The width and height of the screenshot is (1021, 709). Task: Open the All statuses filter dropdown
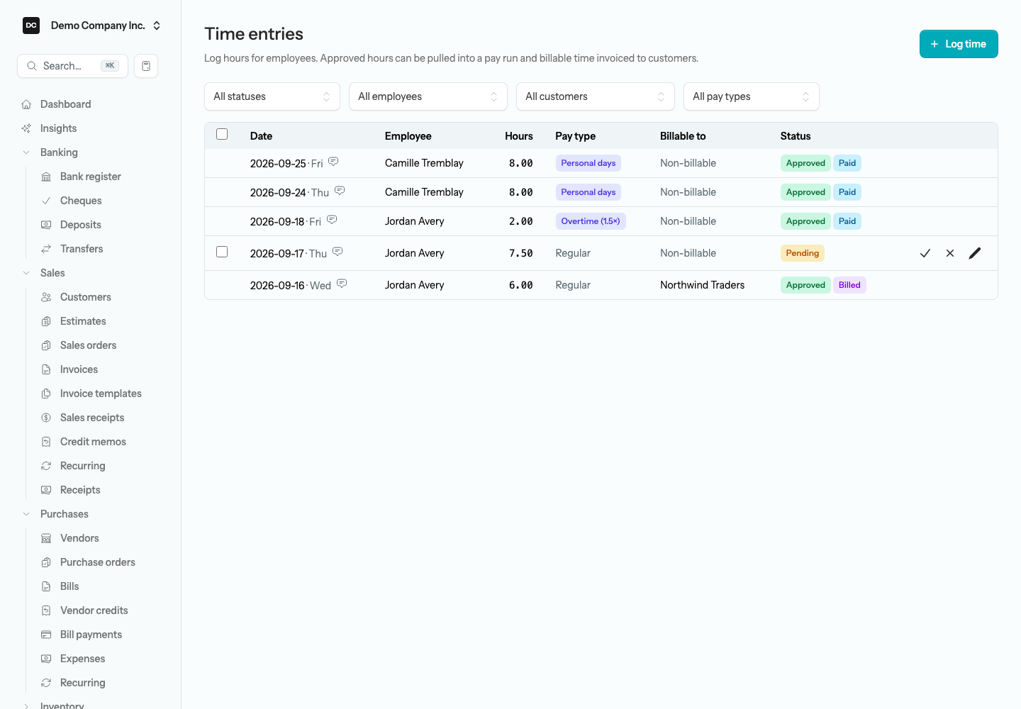point(272,96)
